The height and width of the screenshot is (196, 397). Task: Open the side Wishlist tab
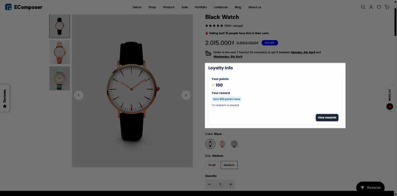pyautogui.click(x=390, y=98)
